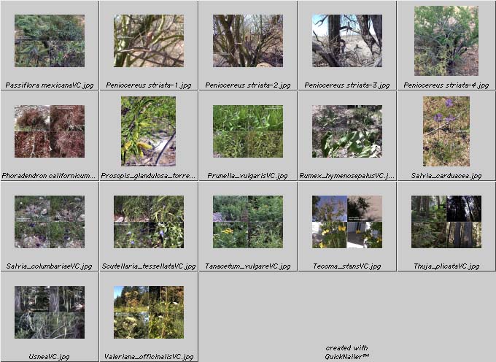Open the Scutellaria_tessellataVC.jpg image
This screenshot has width=496, height=362.
click(149, 222)
